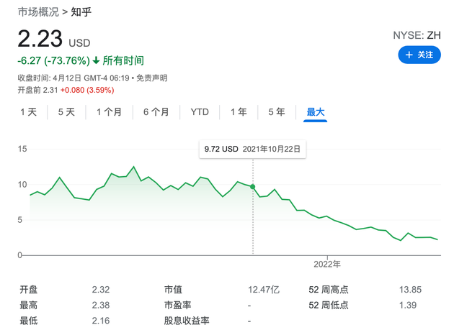Click the 2.23 price value
Image resolution: width=454 pixels, height=330 pixels.
[40, 39]
